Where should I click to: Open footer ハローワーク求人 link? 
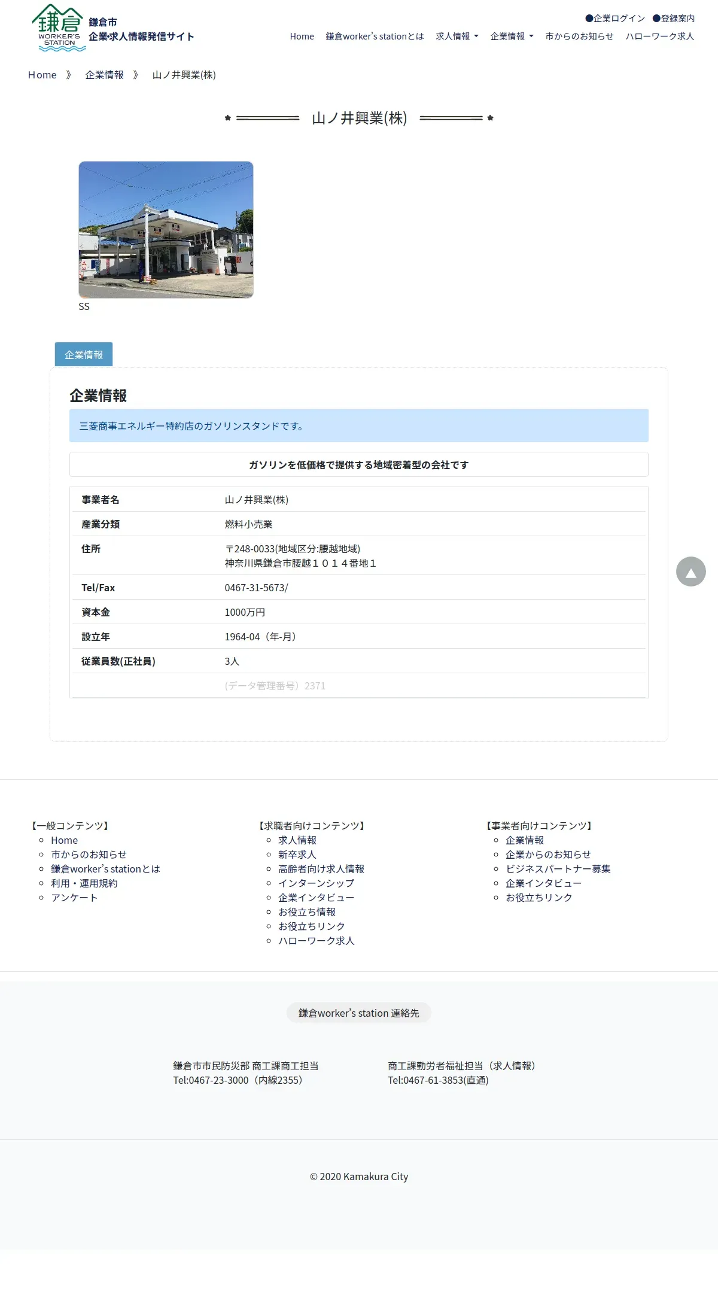[317, 941]
